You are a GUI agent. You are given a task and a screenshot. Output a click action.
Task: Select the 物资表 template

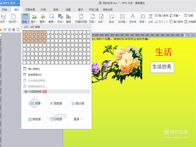point(35,119)
